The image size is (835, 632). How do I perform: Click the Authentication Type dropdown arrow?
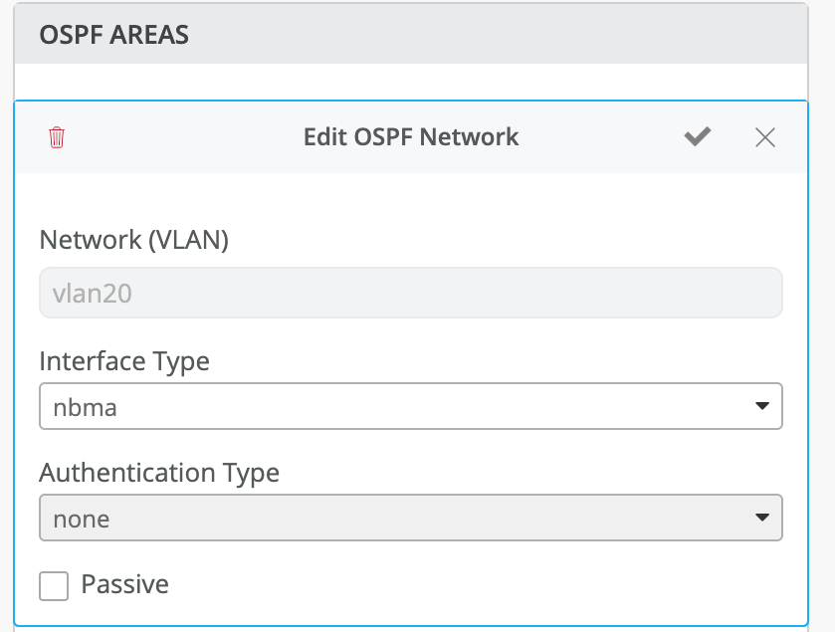[x=761, y=518]
